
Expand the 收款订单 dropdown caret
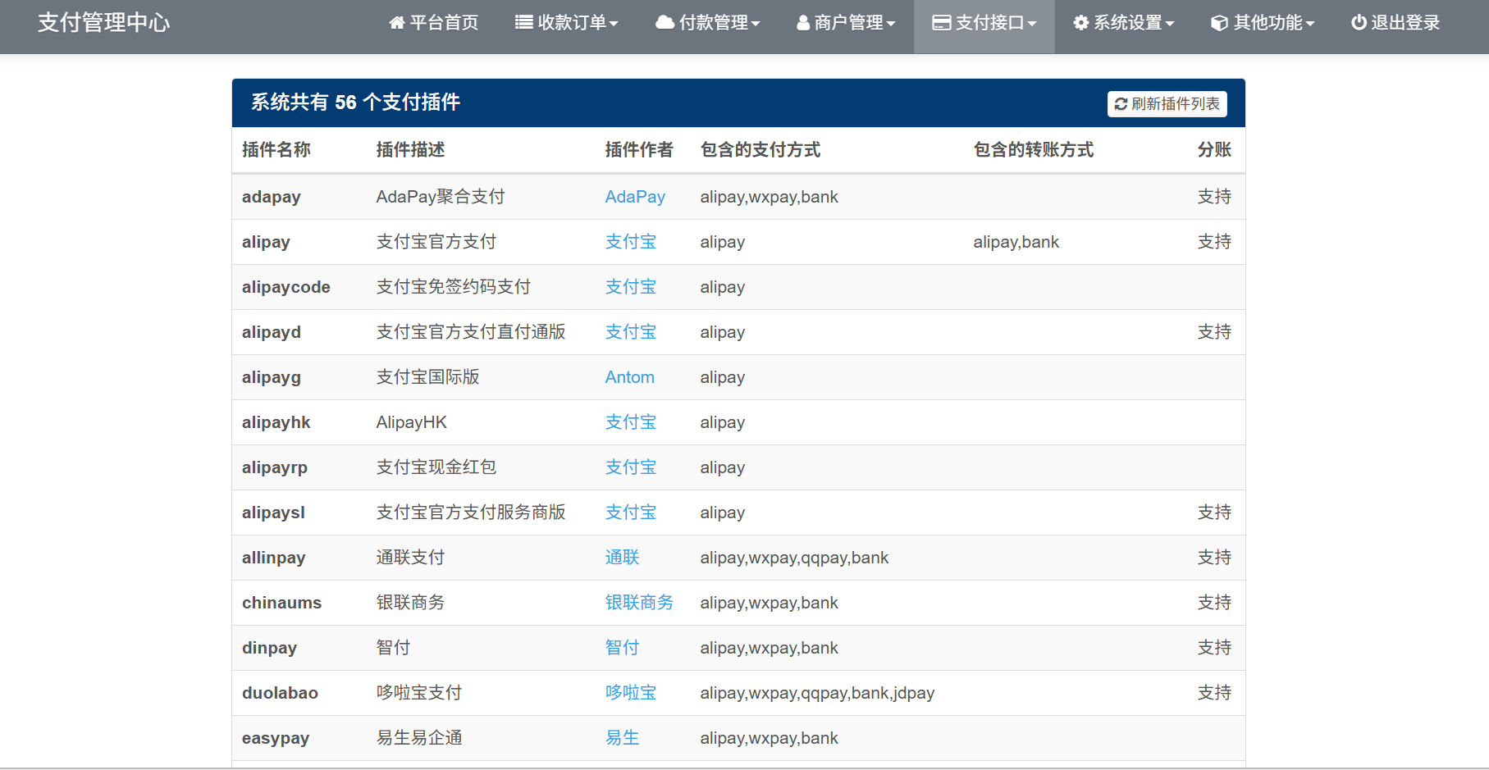tap(614, 24)
